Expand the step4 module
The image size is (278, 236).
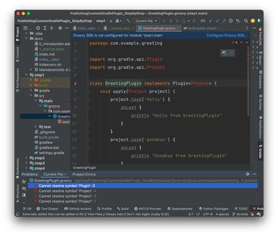26,168
